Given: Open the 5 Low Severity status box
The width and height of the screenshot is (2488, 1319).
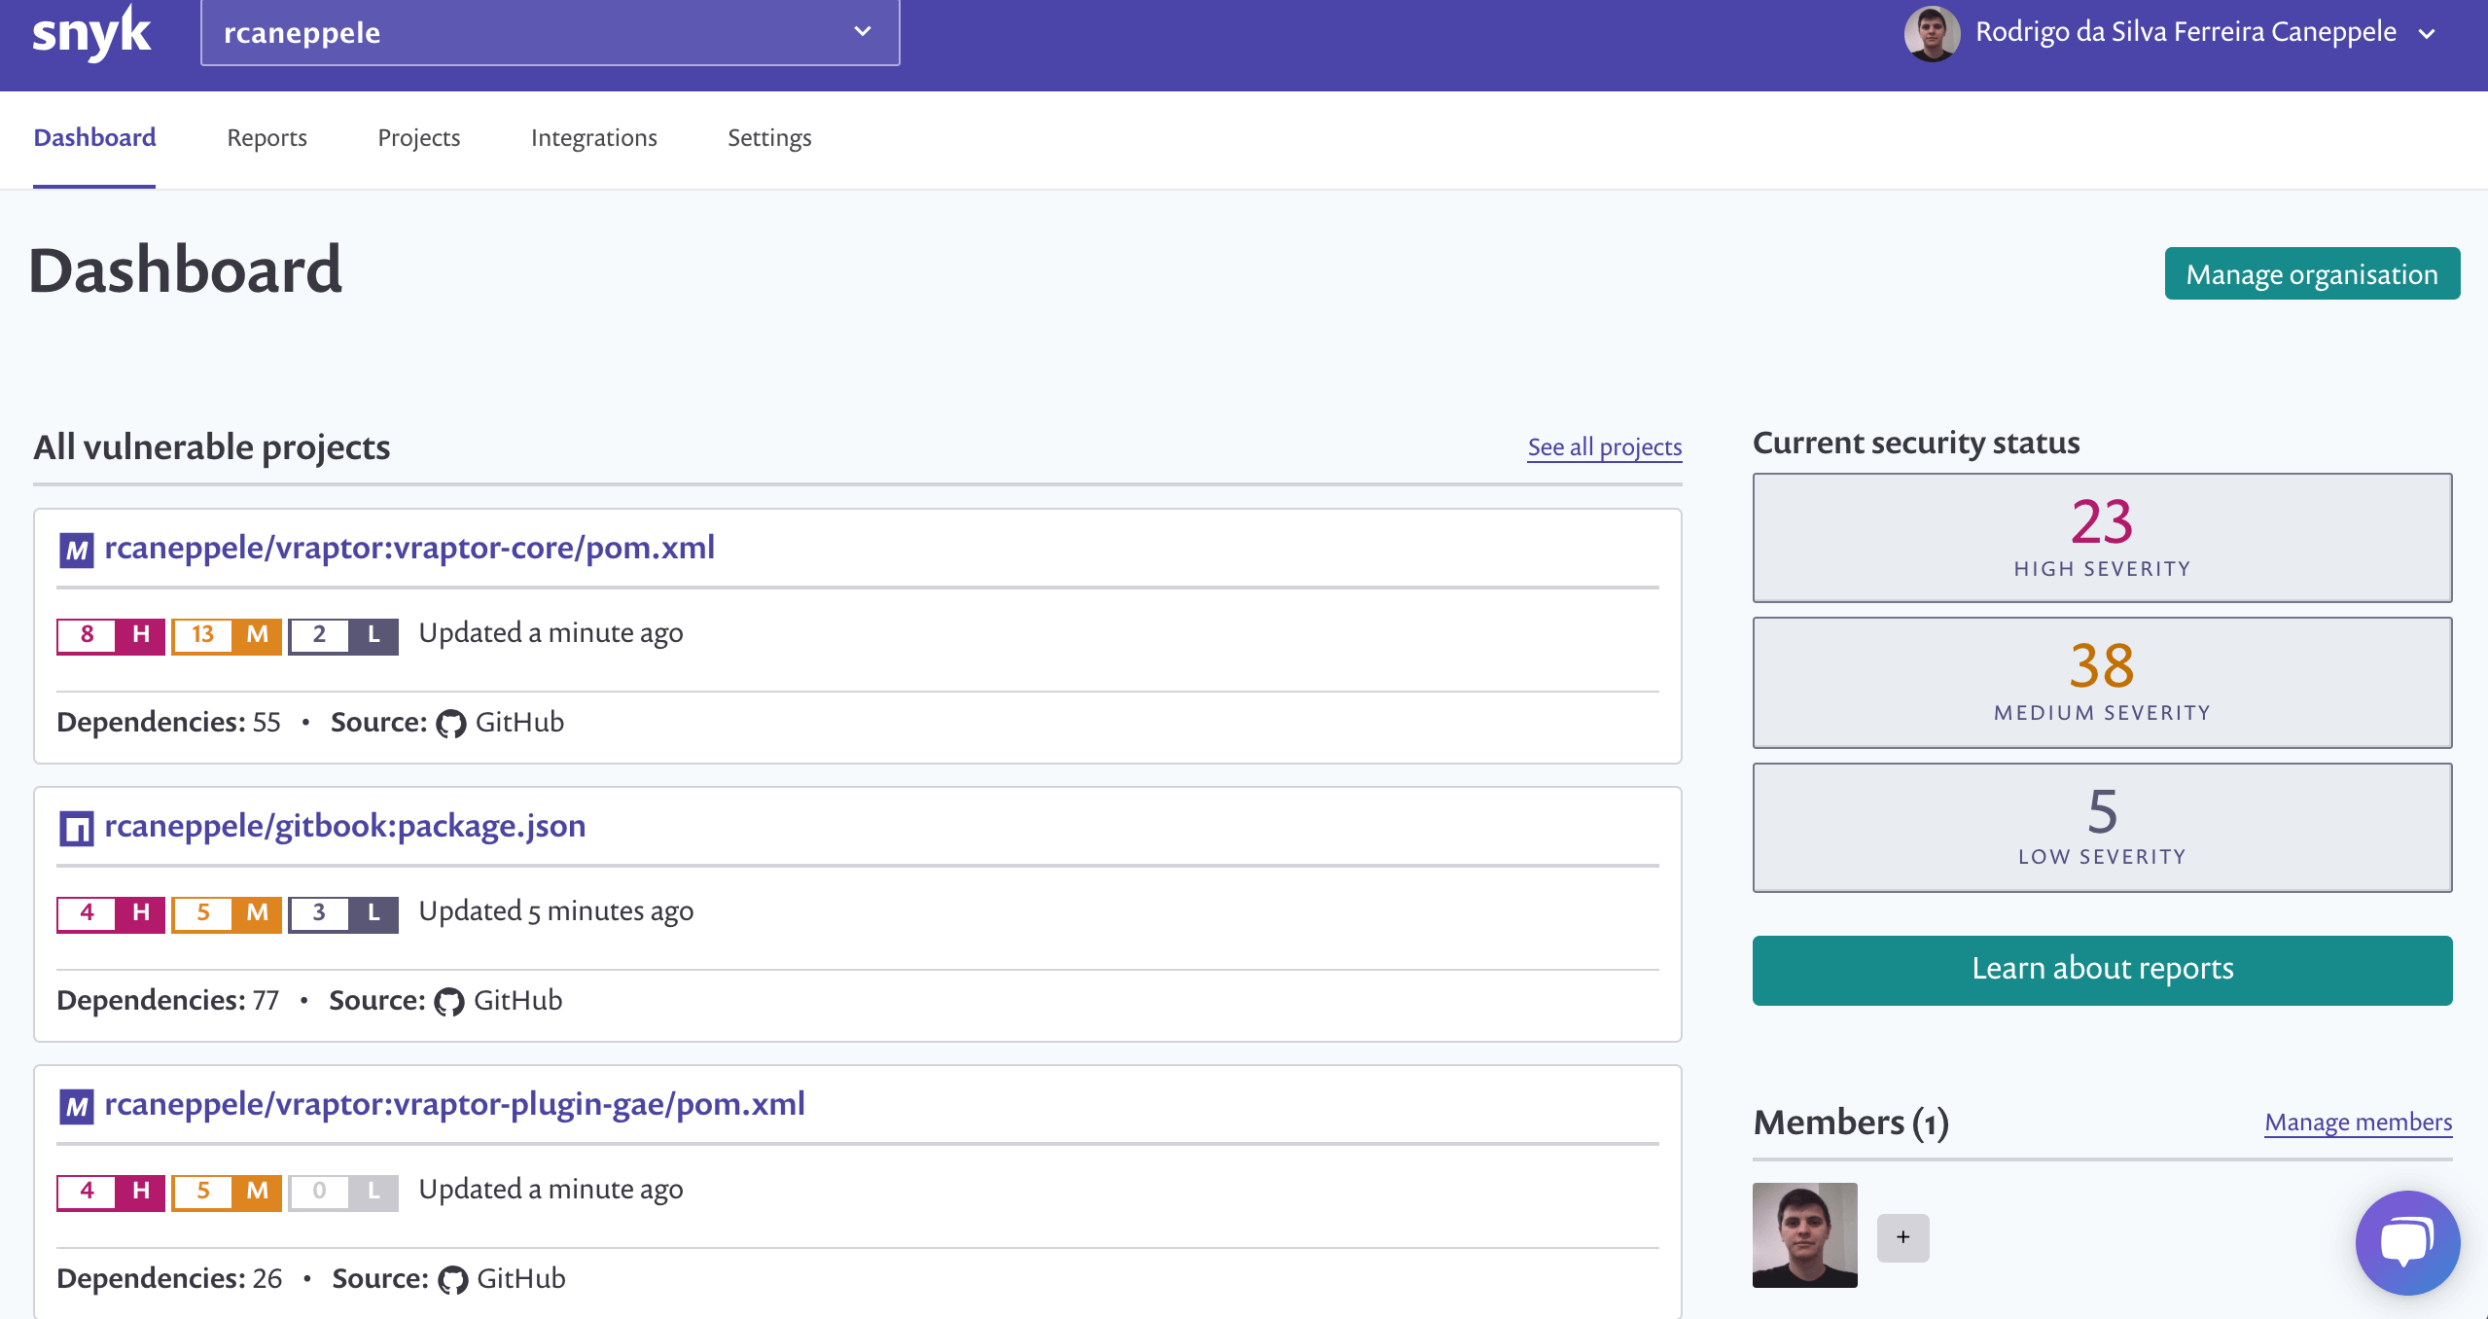Looking at the screenshot, I should point(2102,828).
